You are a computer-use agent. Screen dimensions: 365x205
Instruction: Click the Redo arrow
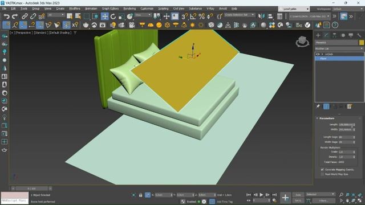click(x=15, y=17)
